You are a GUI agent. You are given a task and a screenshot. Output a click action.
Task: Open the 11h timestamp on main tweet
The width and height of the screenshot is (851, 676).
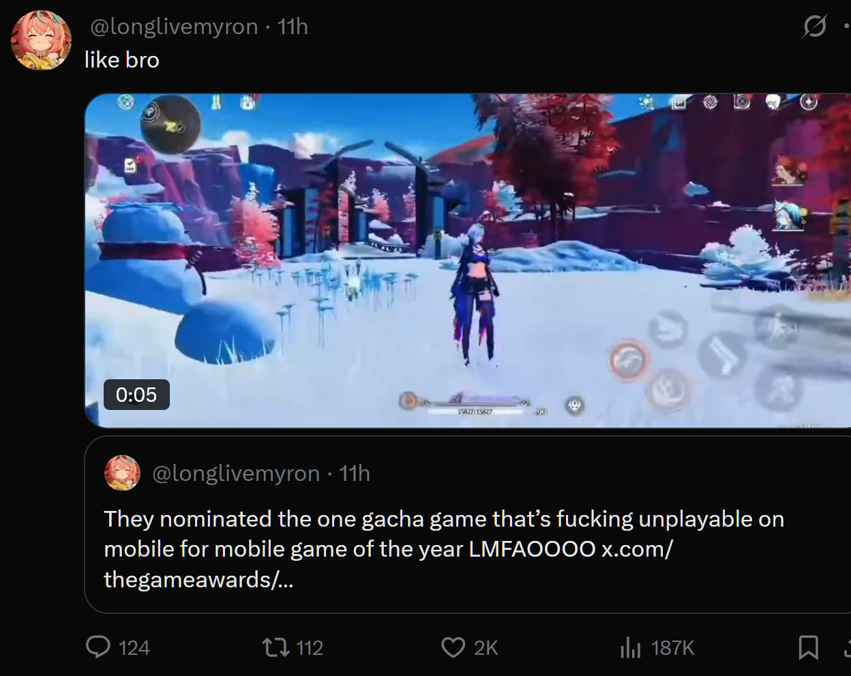click(293, 27)
